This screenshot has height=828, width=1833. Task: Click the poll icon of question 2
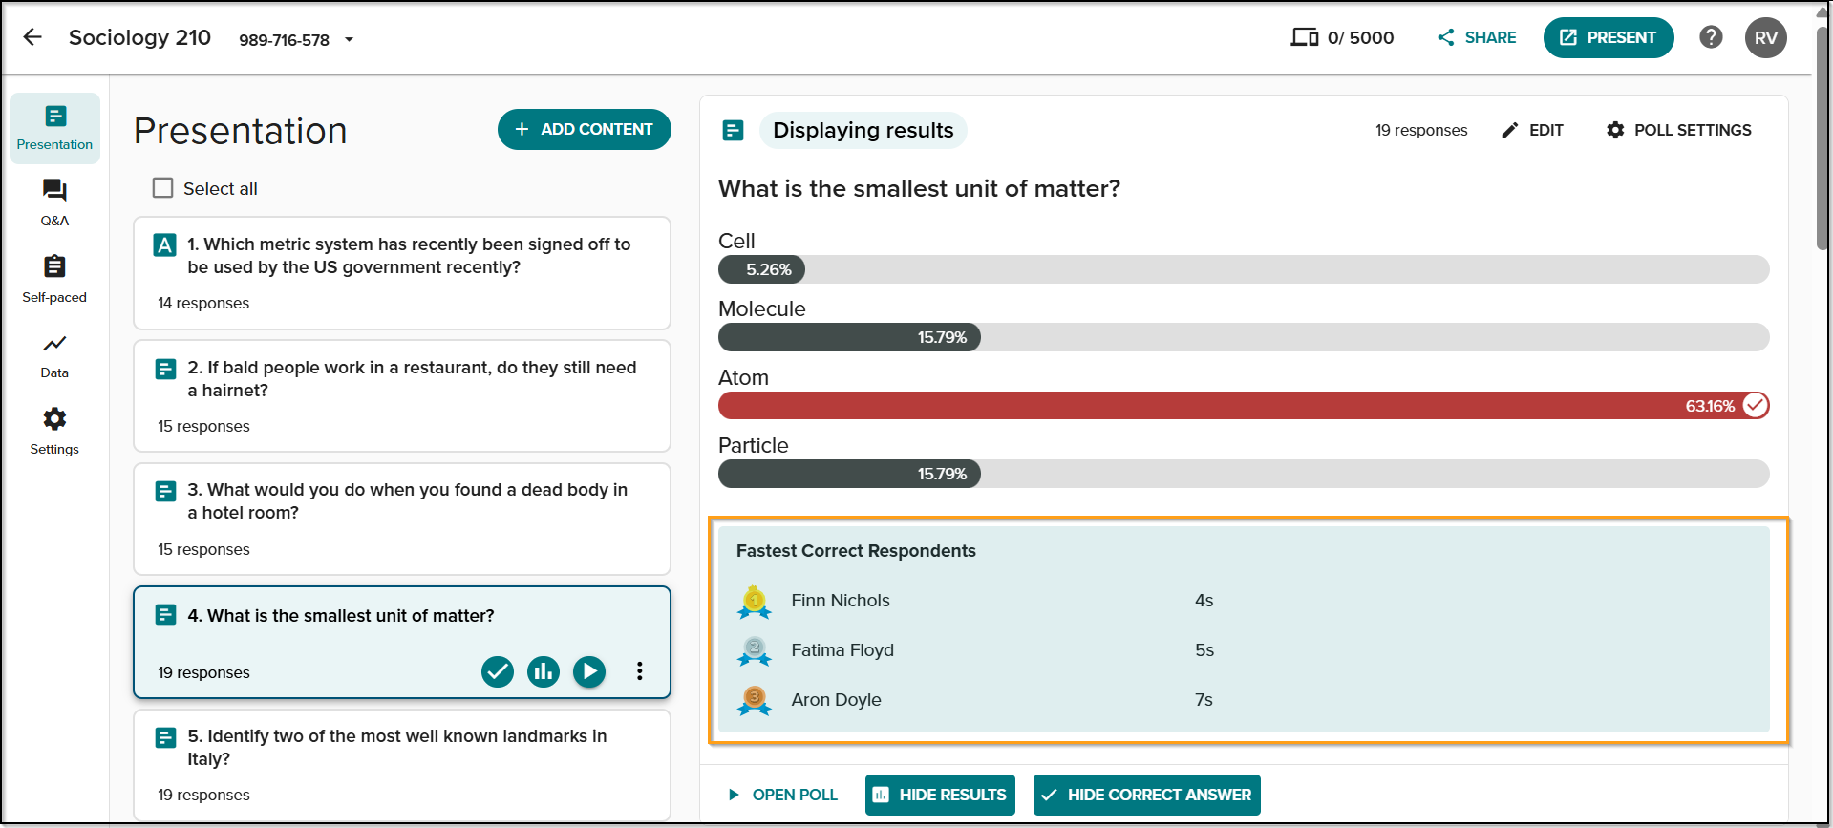pyautogui.click(x=165, y=369)
